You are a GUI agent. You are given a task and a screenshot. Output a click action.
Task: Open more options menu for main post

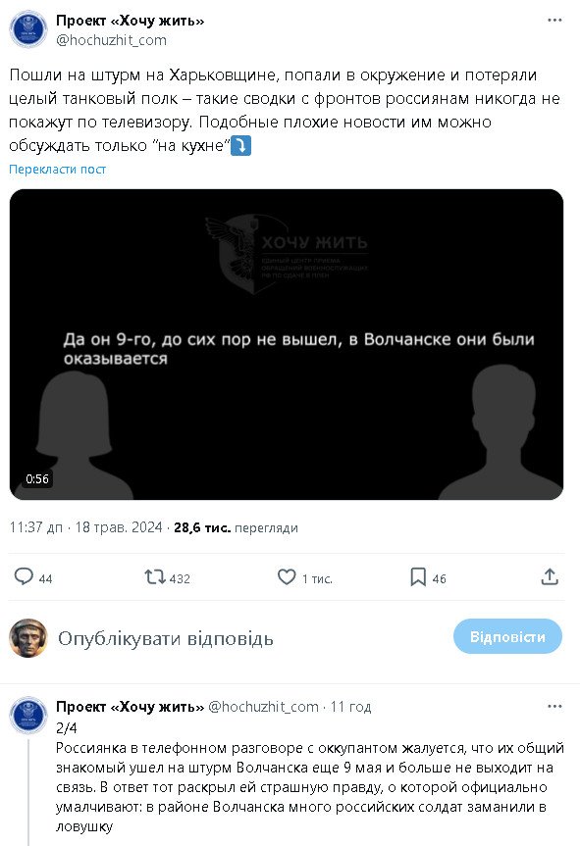pyautogui.click(x=554, y=20)
